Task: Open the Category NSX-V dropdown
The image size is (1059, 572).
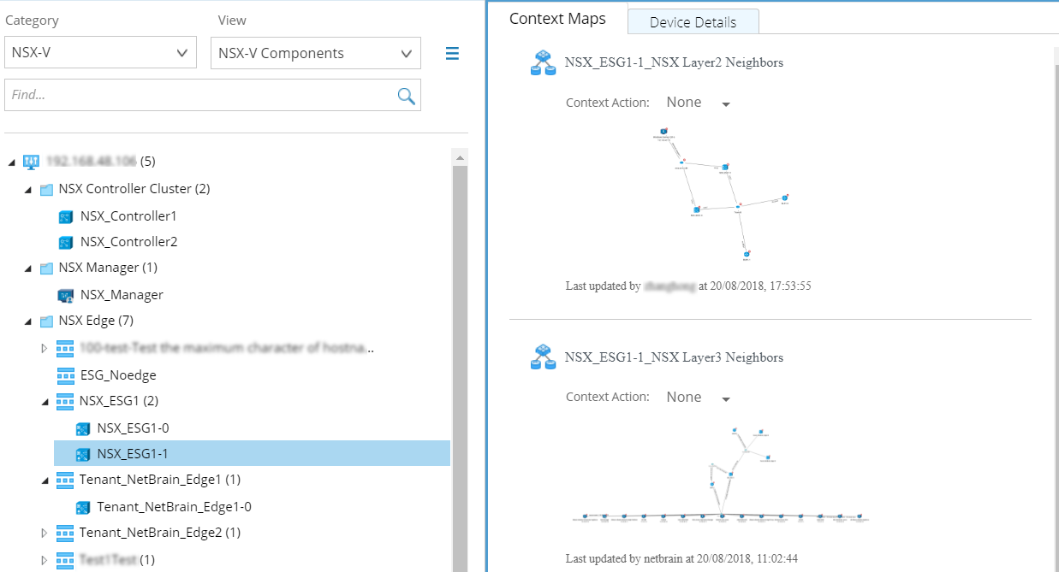Action: (100, 53)
